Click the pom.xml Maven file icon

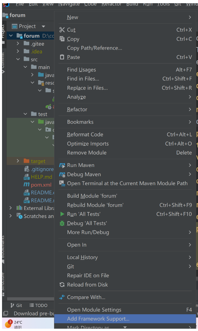[26, 185]
